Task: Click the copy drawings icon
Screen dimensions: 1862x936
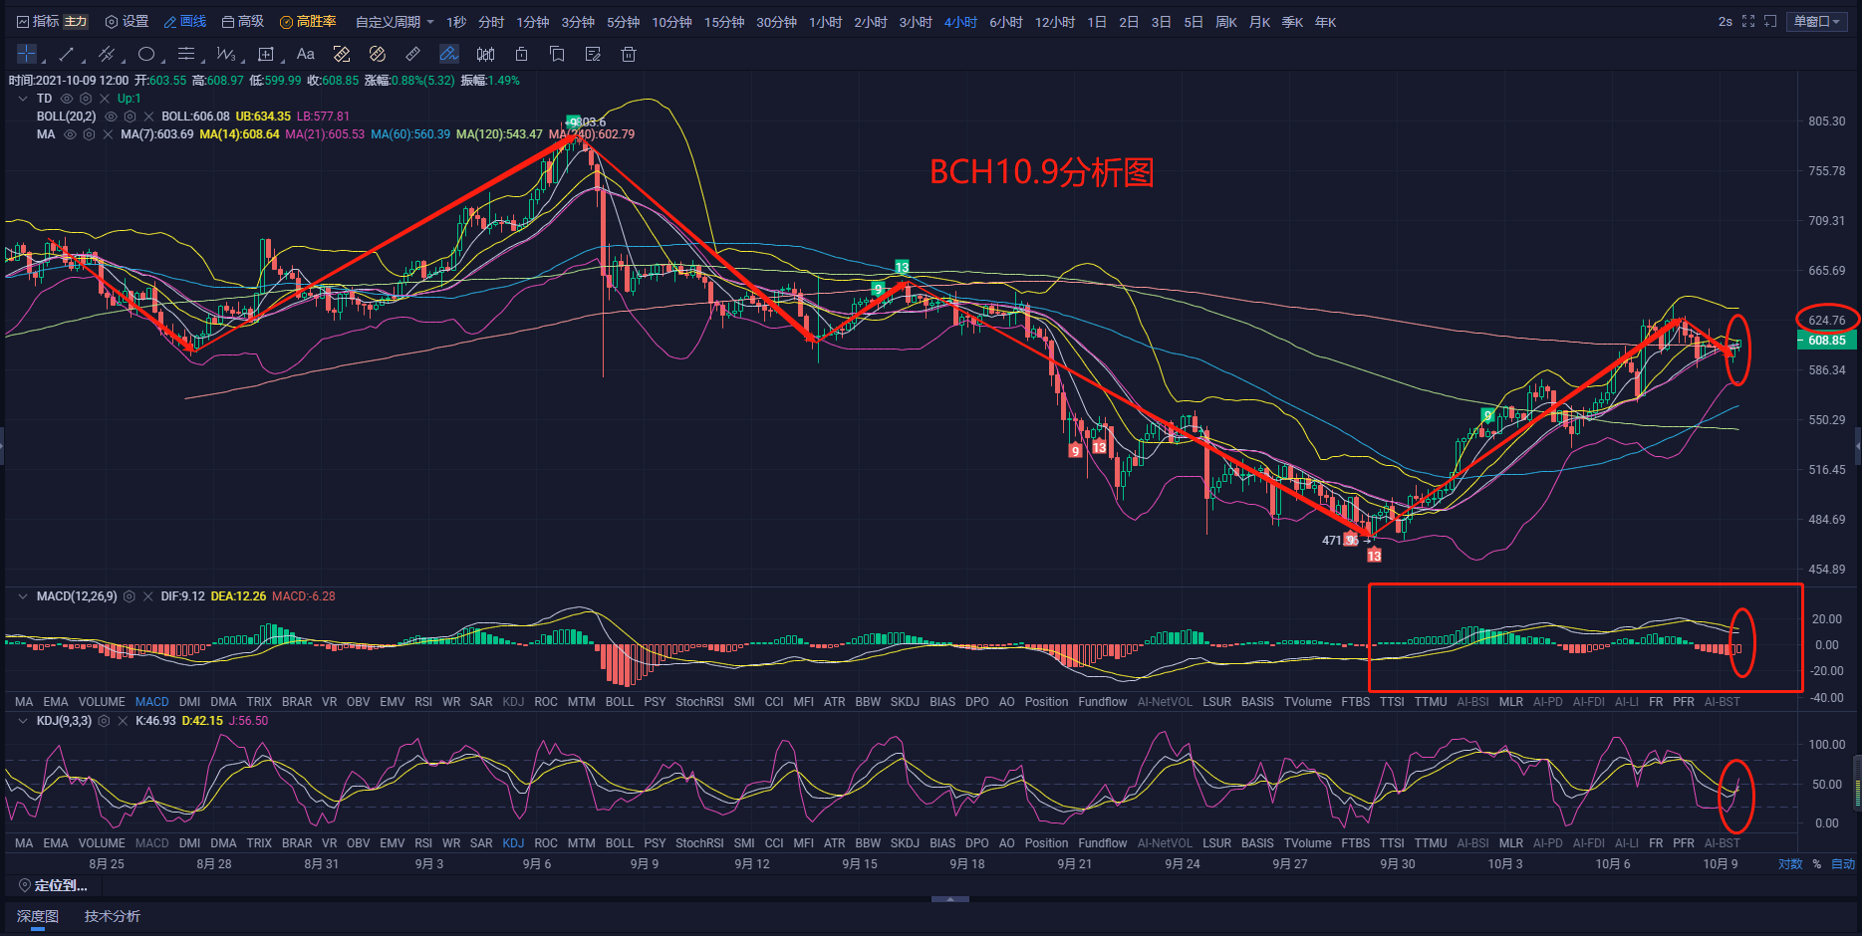Action: pos(557,54)
